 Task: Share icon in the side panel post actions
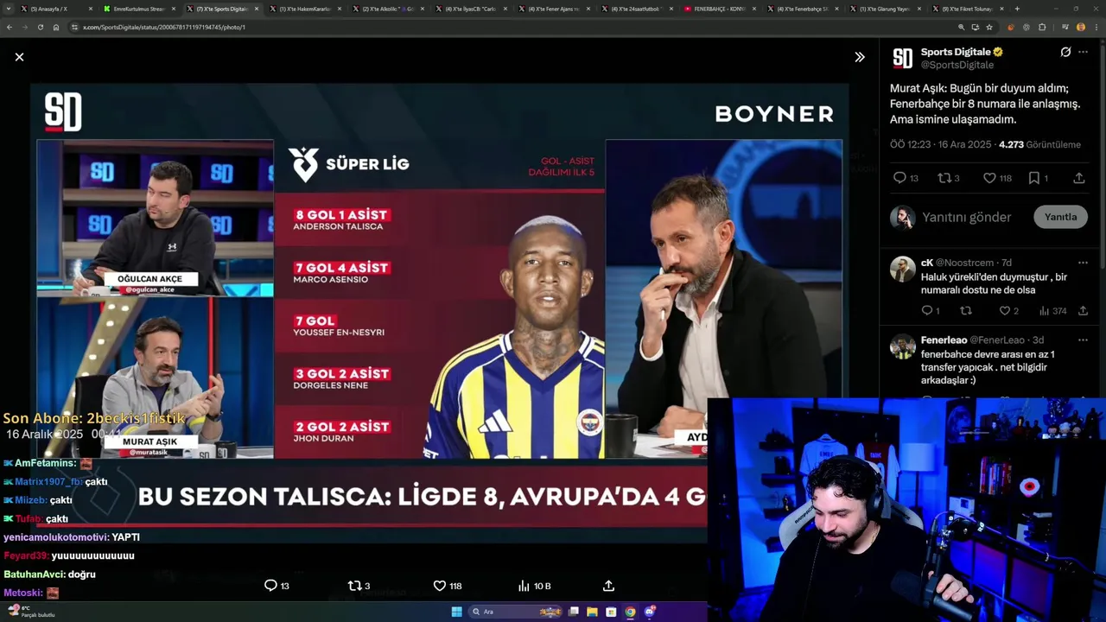click(1079, 178)
